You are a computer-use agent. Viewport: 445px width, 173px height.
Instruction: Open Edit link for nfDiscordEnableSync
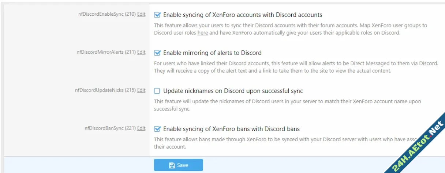[141, 14]
